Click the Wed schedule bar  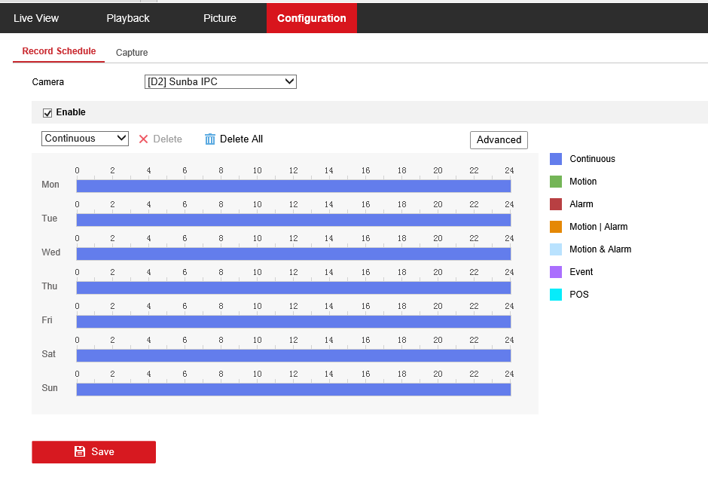click(294, 254)
